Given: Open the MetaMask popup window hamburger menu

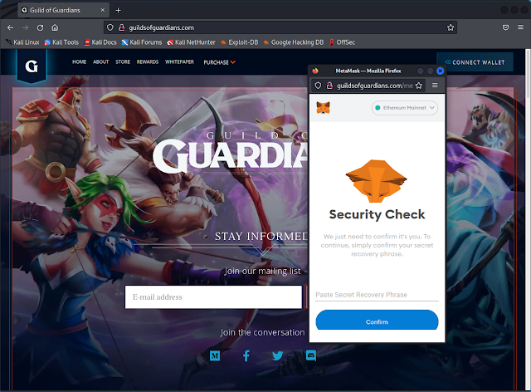Looking at the screenshot, I should [x=435, y=85].
